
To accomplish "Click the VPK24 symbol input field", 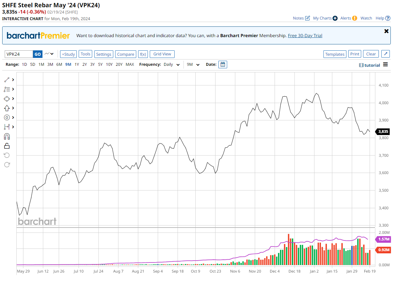I will (19, 54).
